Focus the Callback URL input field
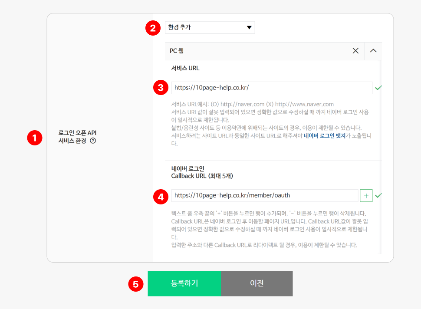This screenshot has width=421, height=309. (264, 196)
